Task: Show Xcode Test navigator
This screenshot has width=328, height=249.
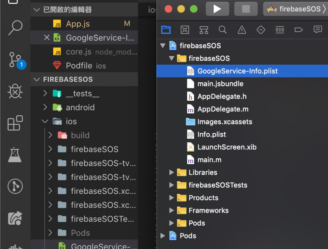Action: pos(261,30)
